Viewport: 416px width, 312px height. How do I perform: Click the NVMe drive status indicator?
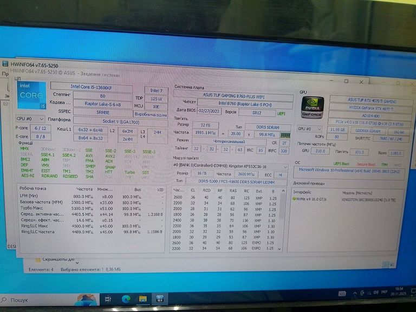pos(294,199)
